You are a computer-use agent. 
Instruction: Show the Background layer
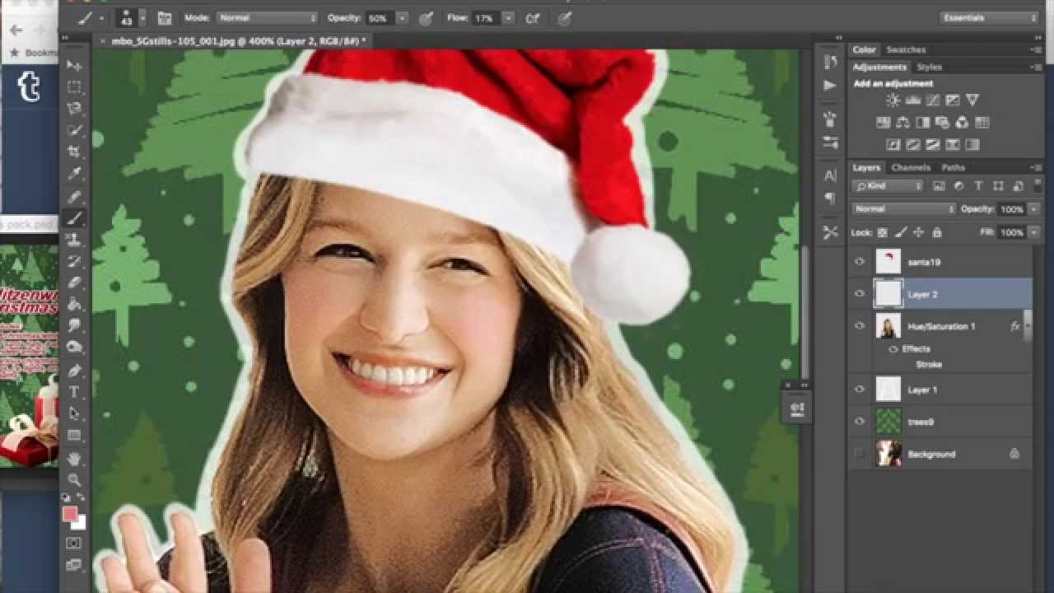pyautogui.click(x=859, y=454)
